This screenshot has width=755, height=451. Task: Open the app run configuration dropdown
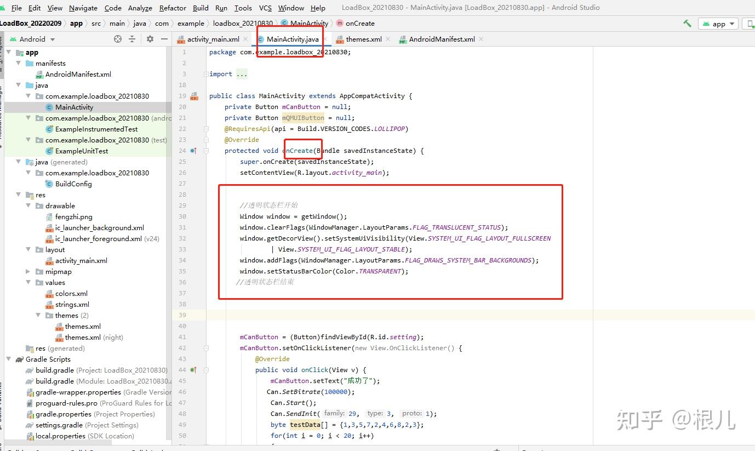(x=718, y=24)
